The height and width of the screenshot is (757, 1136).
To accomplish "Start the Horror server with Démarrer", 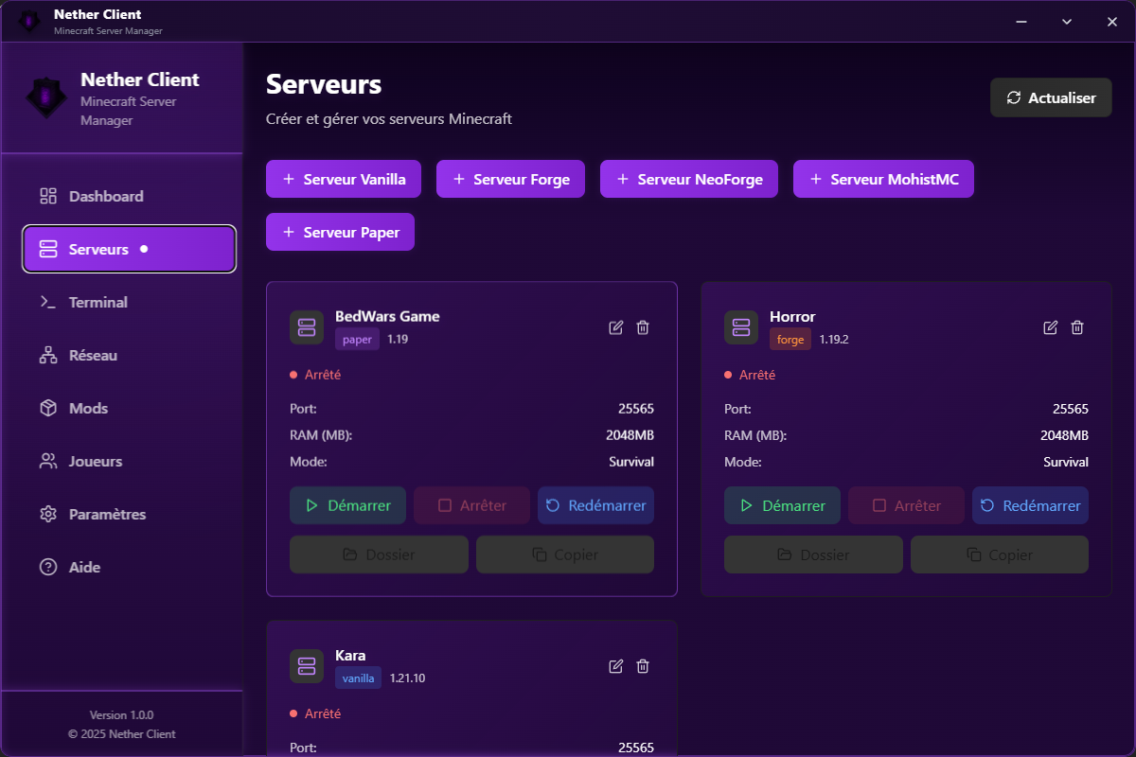I will point(782,505).
